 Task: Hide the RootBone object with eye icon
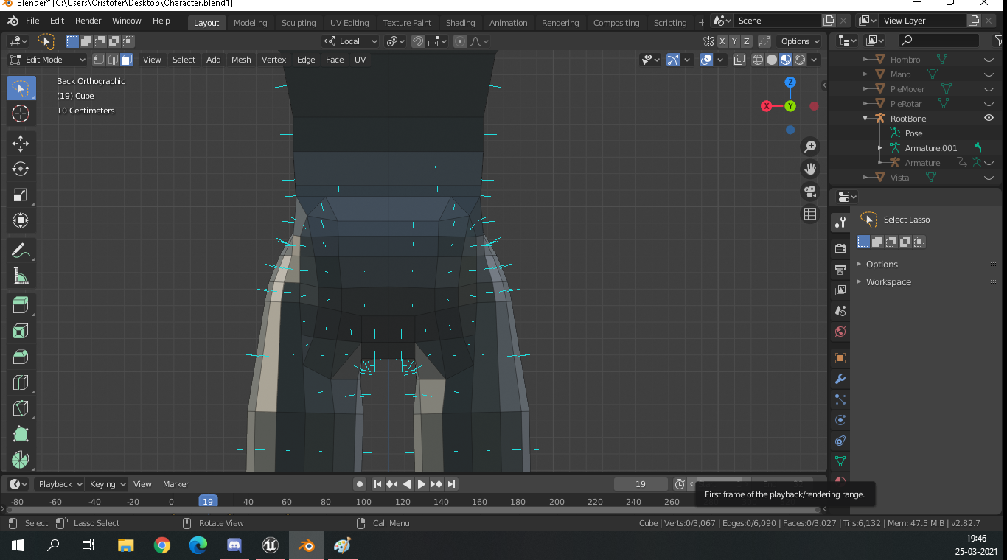[989, 118]
